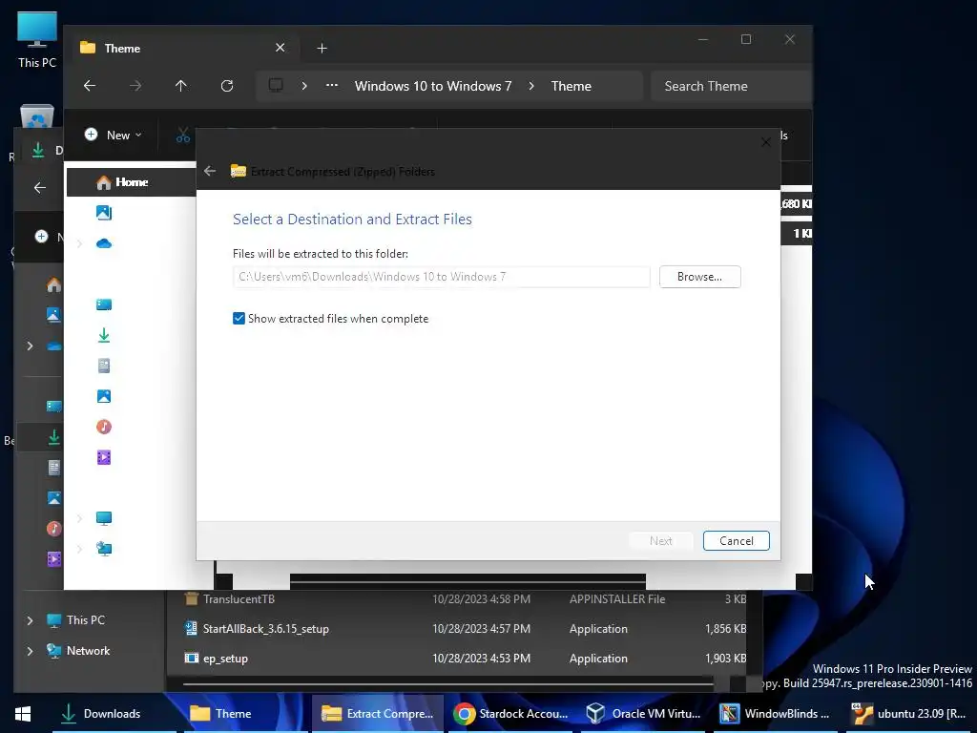977x733 pixels.
Task: Refresh the Theme folder view
Action: coord(227,86)
